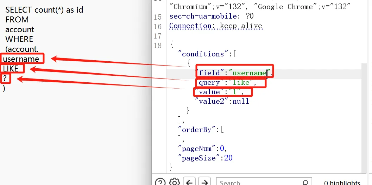
Task: Click the "Connection: keep-alive" header line
Action: 216,26
